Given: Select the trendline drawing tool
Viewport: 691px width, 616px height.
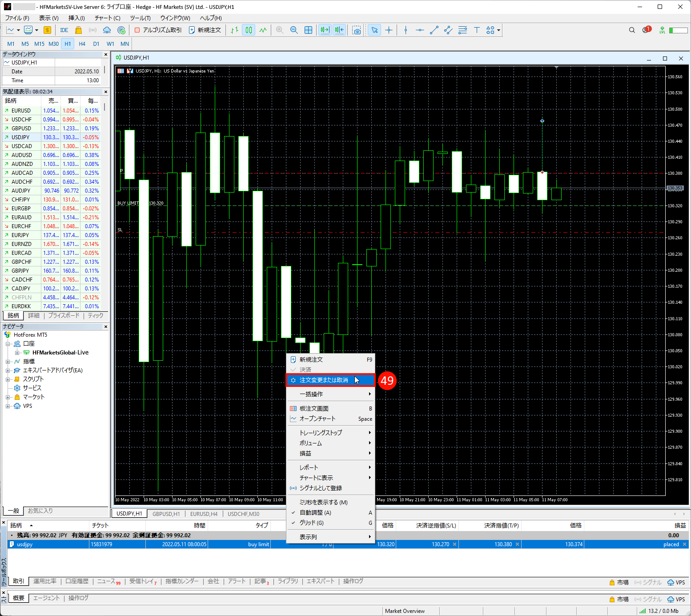Looking at the screenshot, I should click(434, 30).
